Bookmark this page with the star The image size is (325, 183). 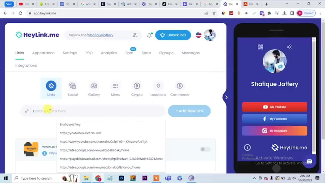click(x=214, y=13)
